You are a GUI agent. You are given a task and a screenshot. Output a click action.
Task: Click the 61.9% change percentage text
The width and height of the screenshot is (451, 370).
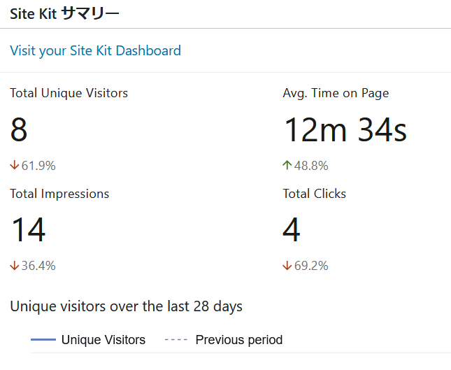point(38,166)
